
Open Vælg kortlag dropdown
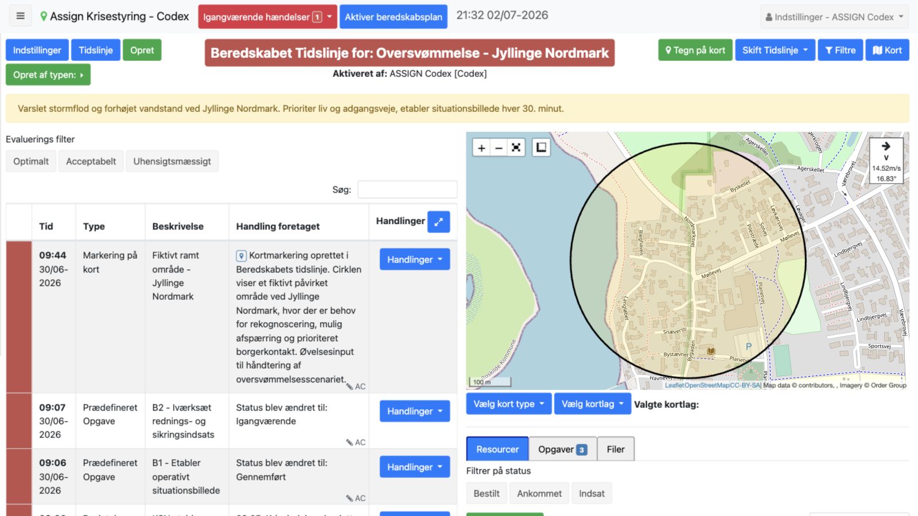(593, 404)
